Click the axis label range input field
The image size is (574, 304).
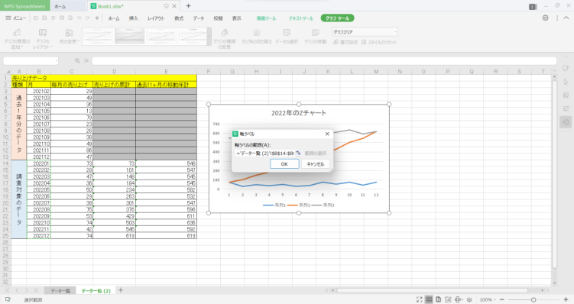click(x=264, y=154)
